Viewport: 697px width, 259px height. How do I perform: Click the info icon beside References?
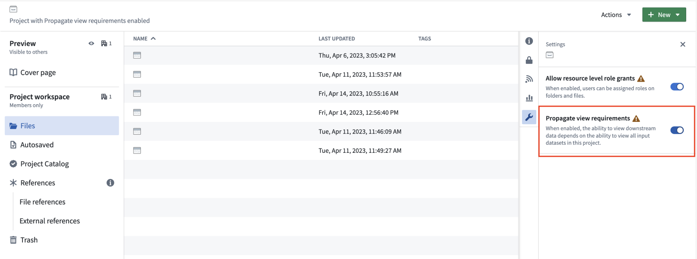(x=110, y=183)
